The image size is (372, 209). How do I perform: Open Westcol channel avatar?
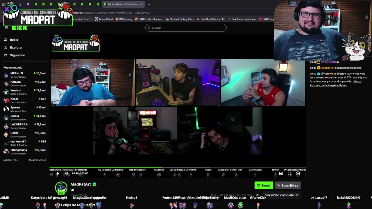pos(6,92)
